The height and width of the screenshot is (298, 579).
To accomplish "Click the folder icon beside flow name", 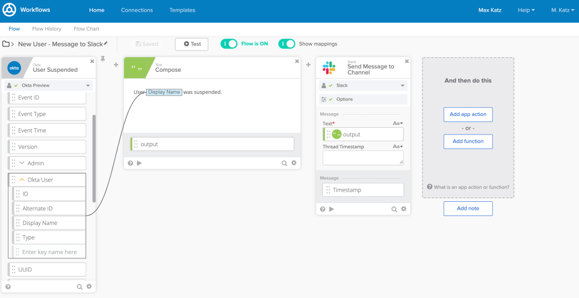I will 6,44.
